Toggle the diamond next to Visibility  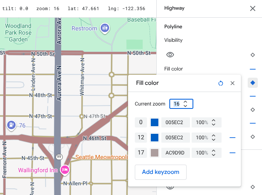tap(253, 55)
